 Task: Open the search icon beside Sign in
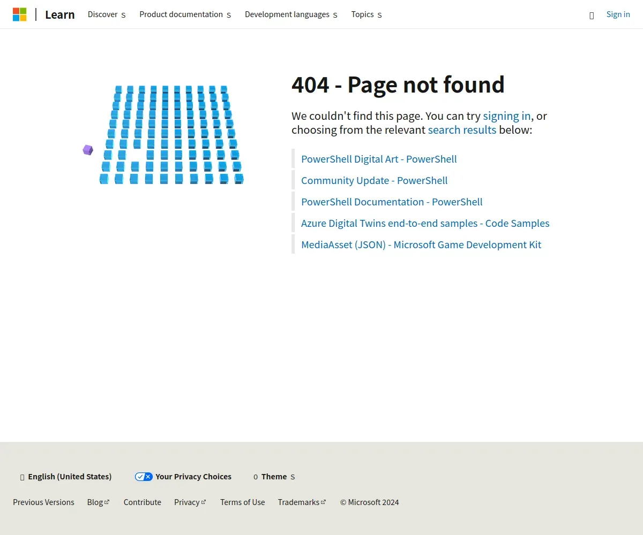click(592, 15)
